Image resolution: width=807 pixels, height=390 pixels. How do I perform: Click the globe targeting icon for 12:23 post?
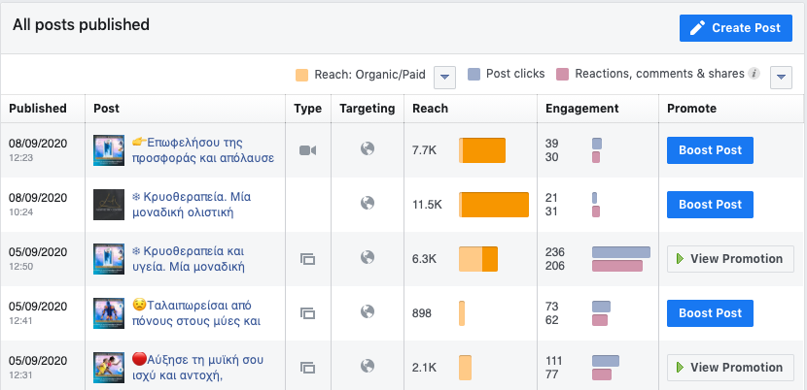pos(368,149)
